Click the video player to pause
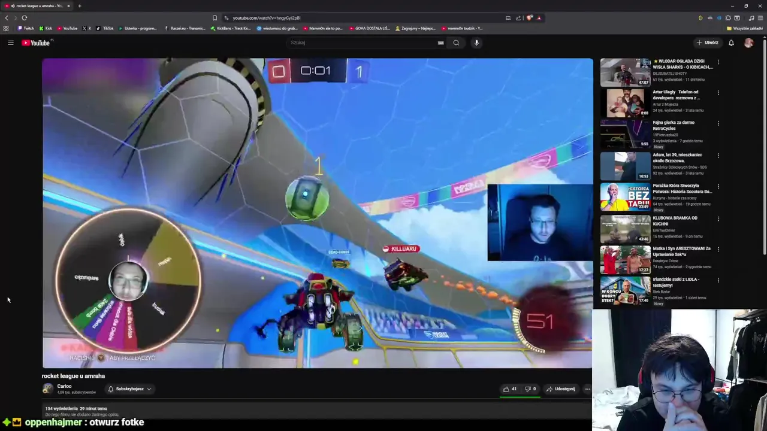 tap(317, 213)
